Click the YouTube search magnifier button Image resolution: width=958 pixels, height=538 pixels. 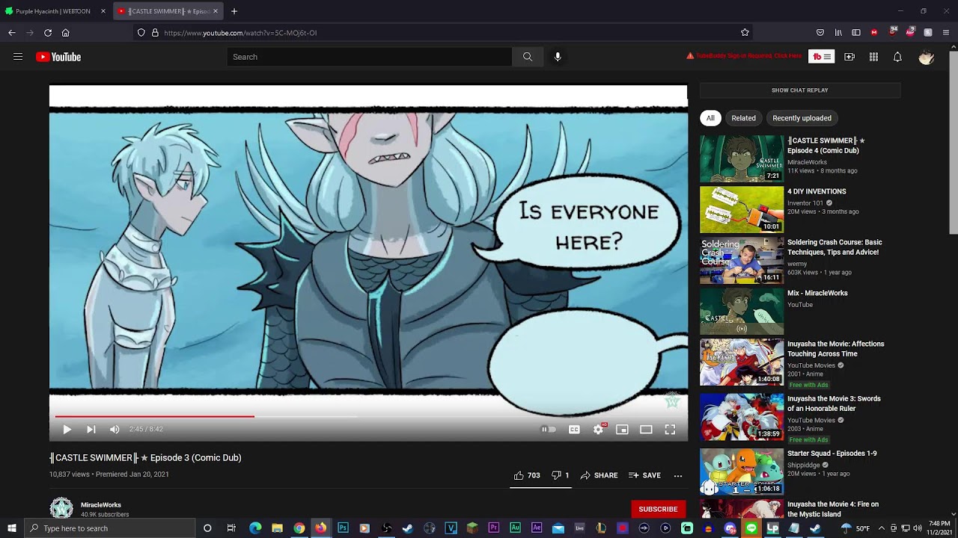click(528, 57)
